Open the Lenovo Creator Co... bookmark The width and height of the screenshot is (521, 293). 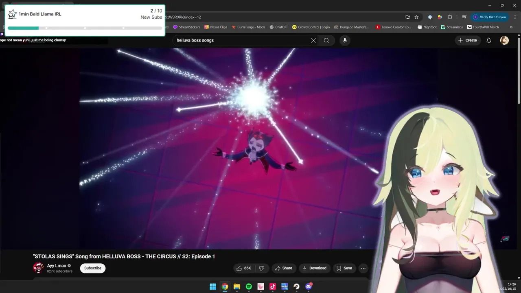coord(394,27)
